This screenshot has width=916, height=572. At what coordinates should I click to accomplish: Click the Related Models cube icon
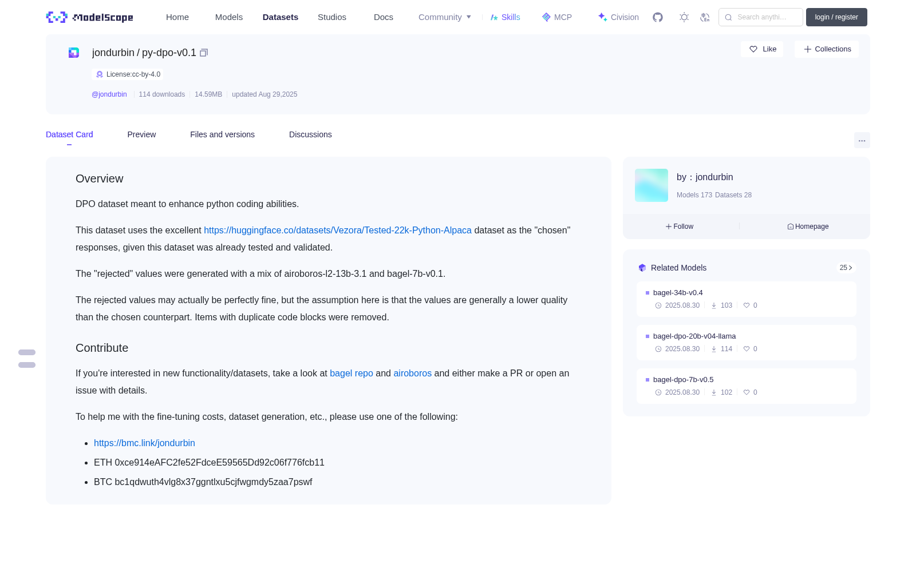642,268
